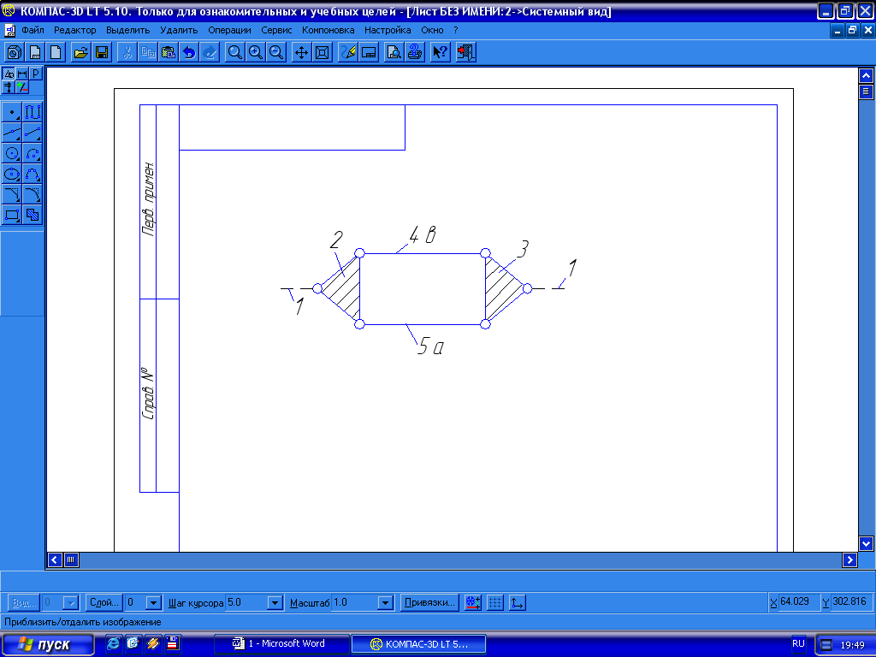
Task: Toggle the grid display
Action: coord(495,602)
